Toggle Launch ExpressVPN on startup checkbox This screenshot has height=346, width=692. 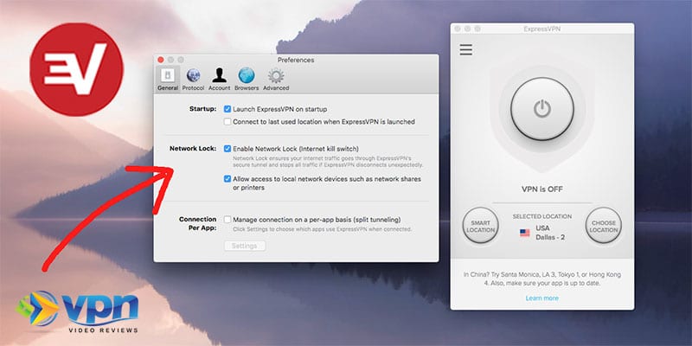pos(227,109)
